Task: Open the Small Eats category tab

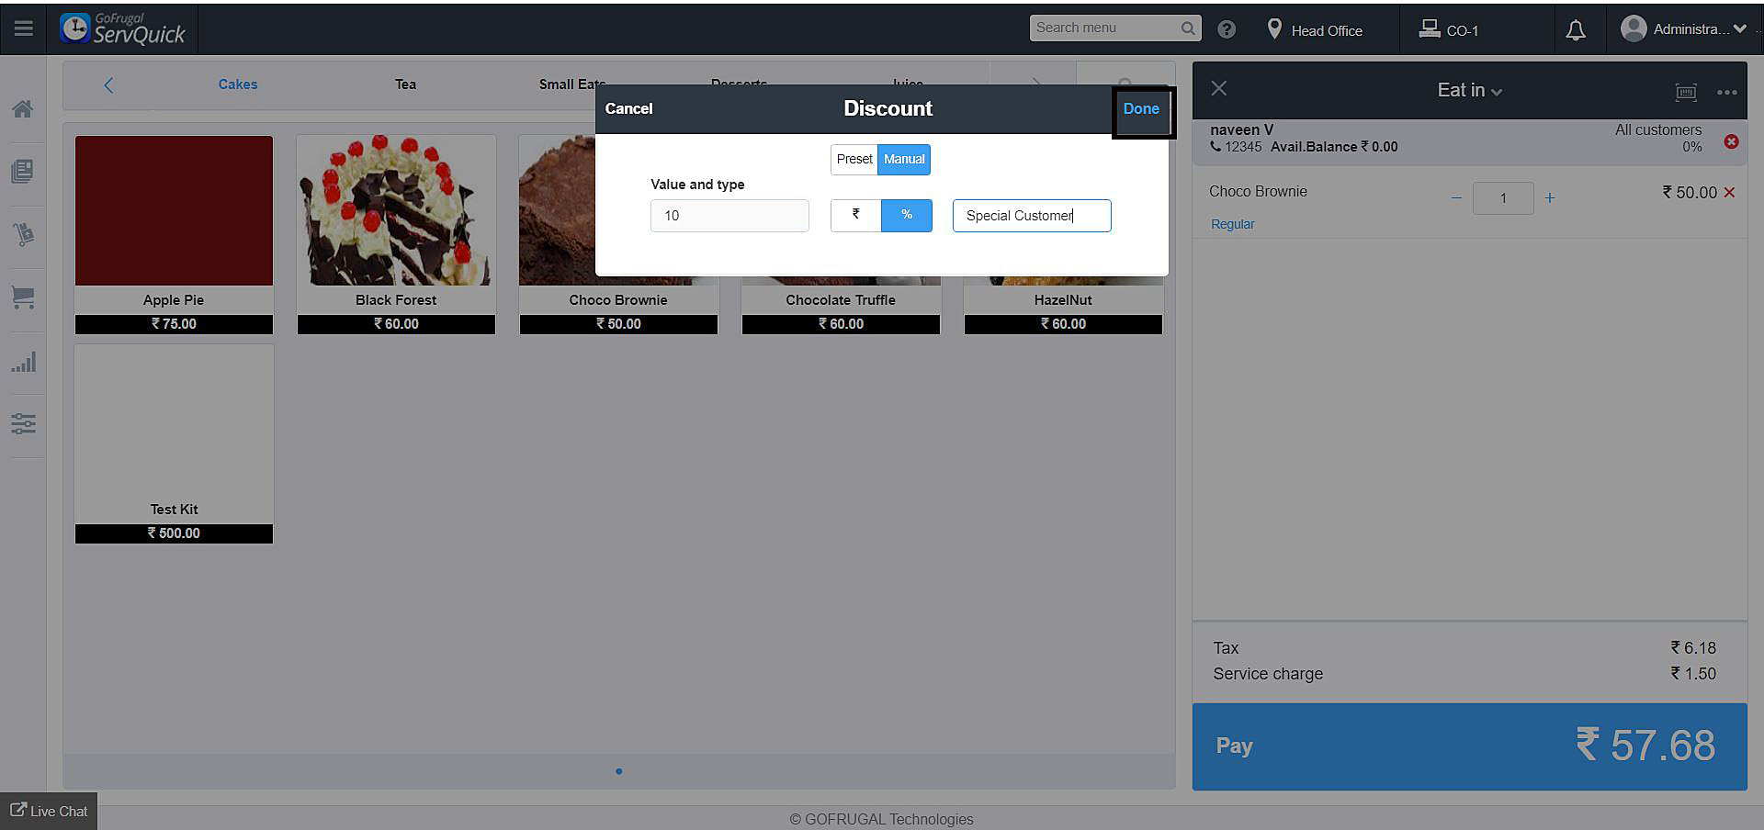Action: click(572, 84)
